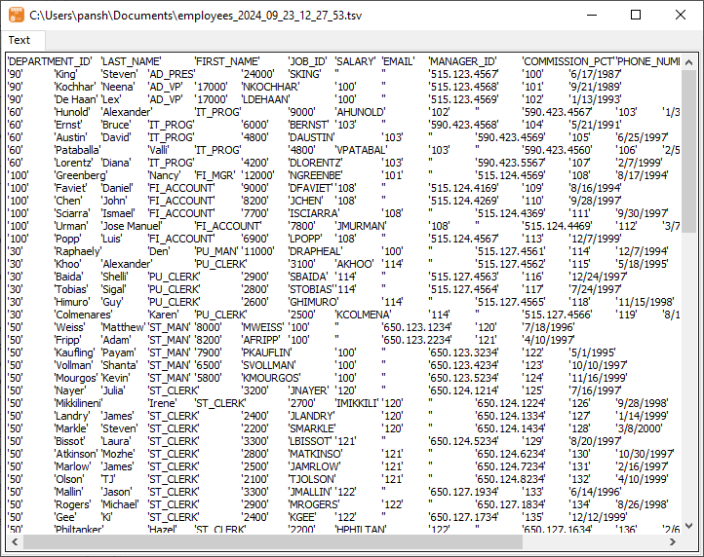704x557 pixels.
Task: Switch to the Text tab
Action: pos(20,41)
